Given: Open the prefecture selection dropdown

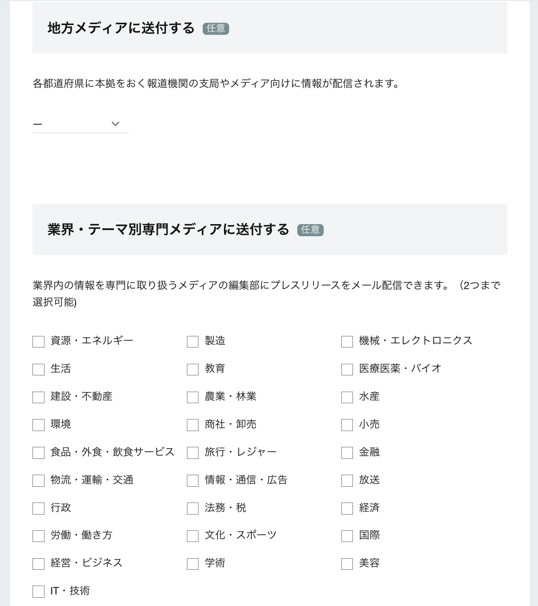Looking at the screenshot, I should [x=80, y=123].
